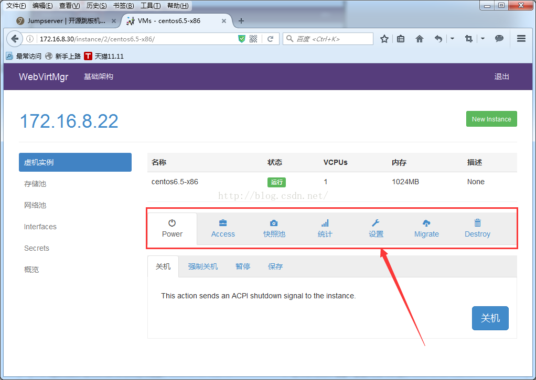Open 基础架构 in the navbar
The height and width of the screenshot is (380, 536).
click(99, 76)
